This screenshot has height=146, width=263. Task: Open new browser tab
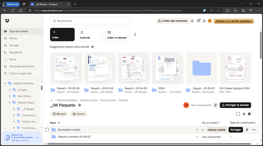pyautogui.click(x=75, y=4)
